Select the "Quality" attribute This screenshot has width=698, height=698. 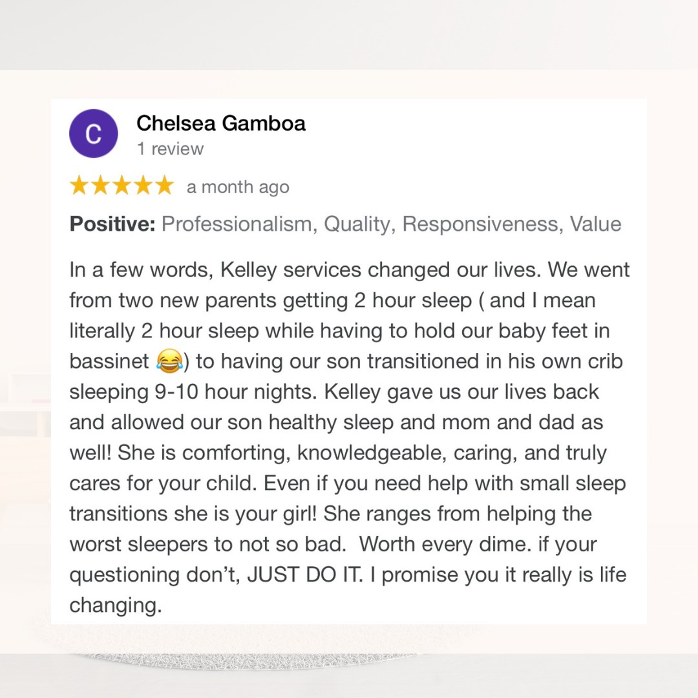pyautogui.click(x=357, y=224)
